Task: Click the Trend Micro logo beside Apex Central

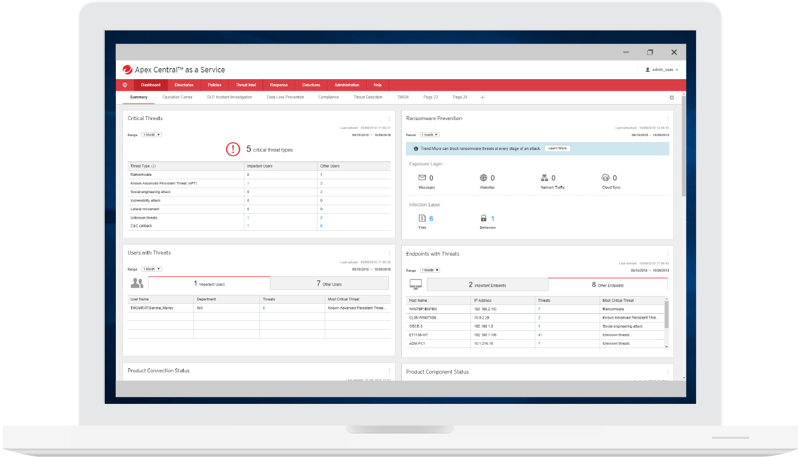Action: pyautogui.click(x=127, y=70)
